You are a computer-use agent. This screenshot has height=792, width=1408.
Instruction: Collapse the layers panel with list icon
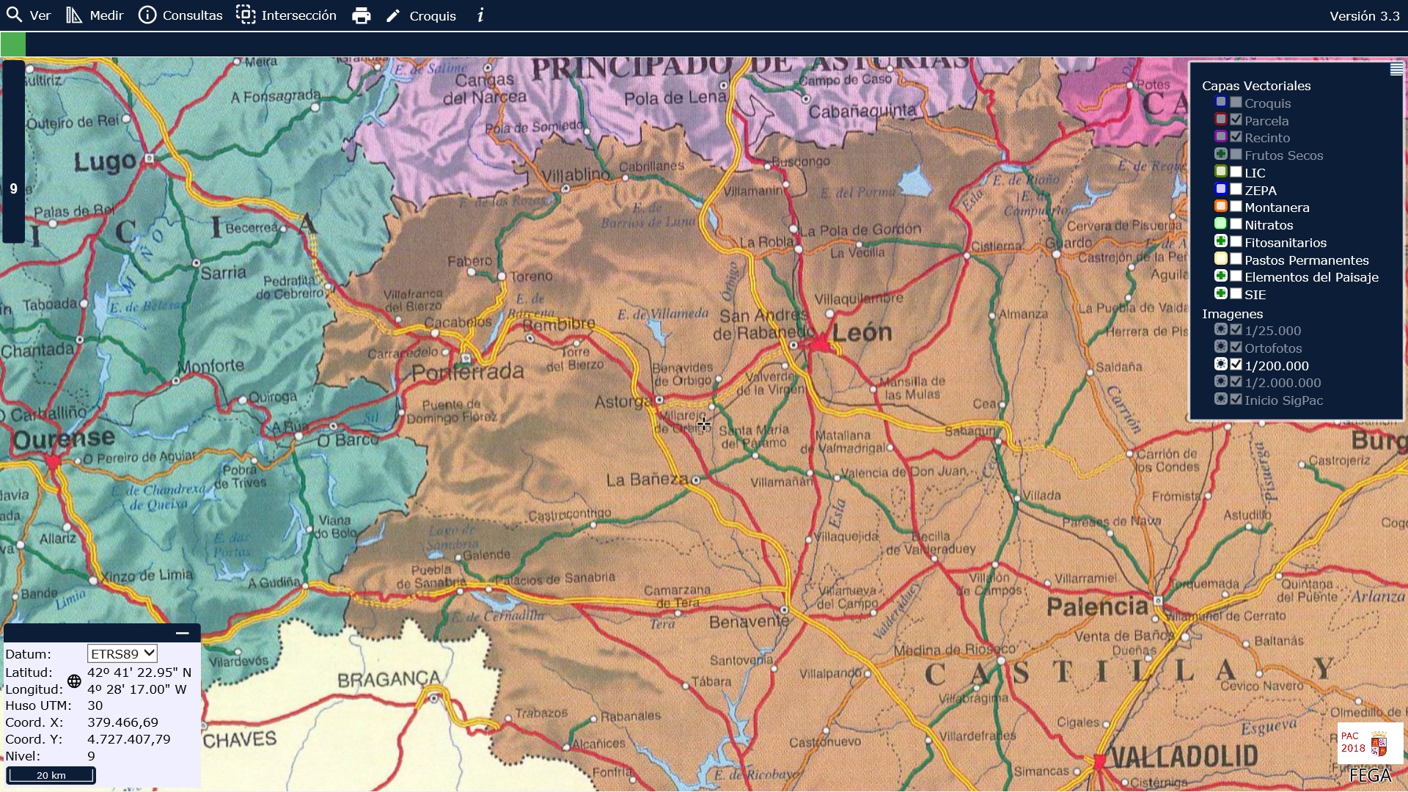[1396, 70]
